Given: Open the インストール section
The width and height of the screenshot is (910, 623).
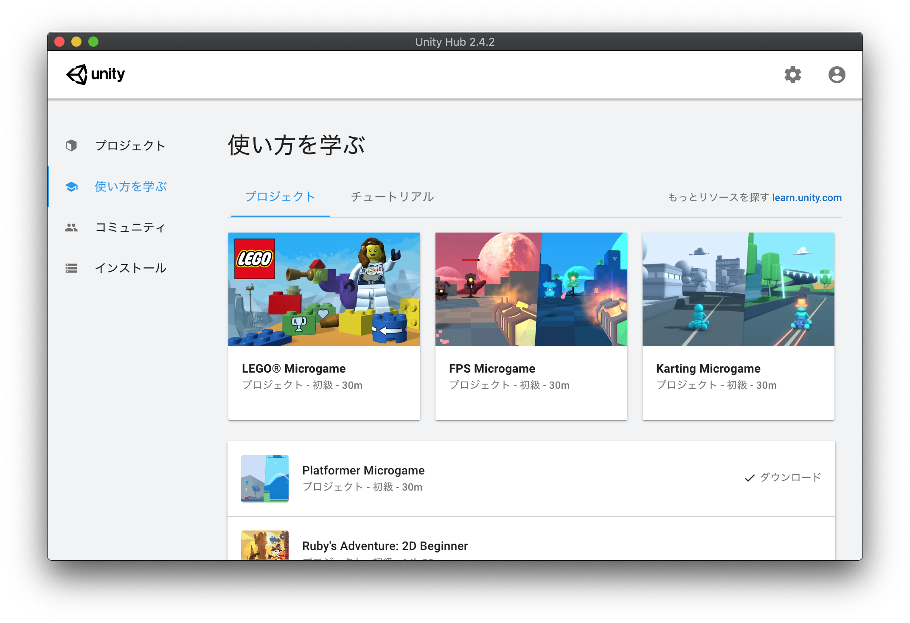Looking at the screenshot, I should 131,268.
